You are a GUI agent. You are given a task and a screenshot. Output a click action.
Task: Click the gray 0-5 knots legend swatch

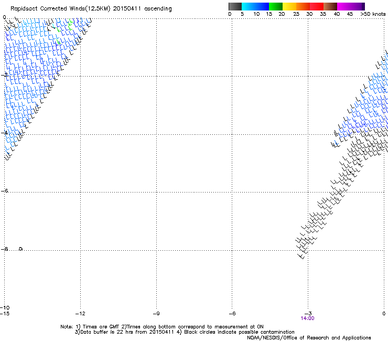coord(235,6)
